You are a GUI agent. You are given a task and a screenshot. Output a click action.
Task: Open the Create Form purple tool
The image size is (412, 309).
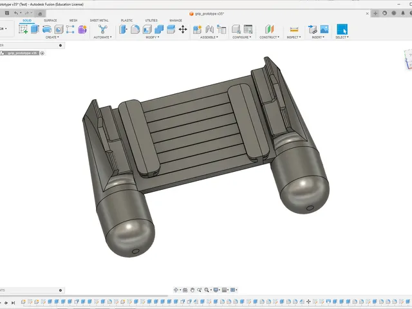coord(82,29)
